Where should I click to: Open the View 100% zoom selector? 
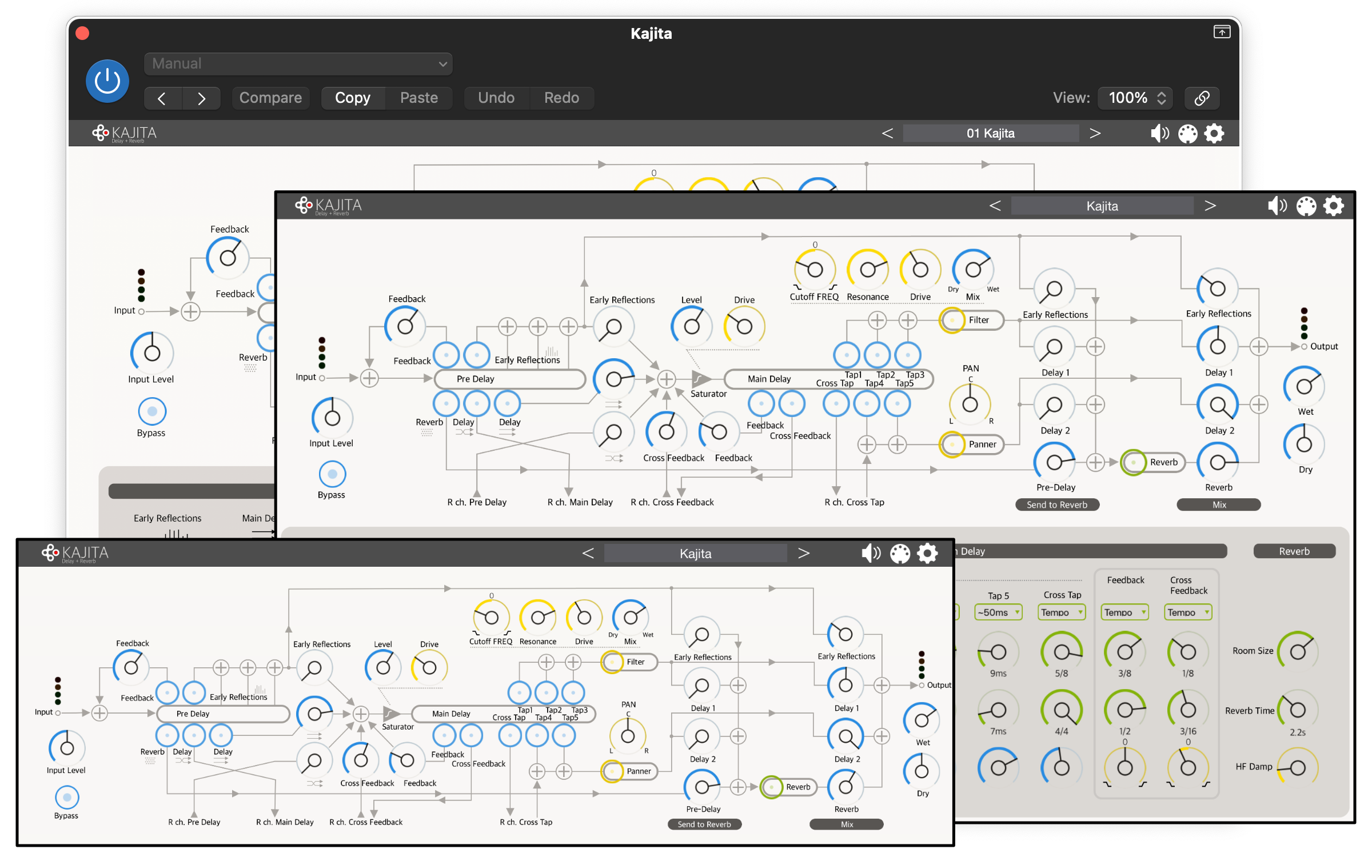1136,98
